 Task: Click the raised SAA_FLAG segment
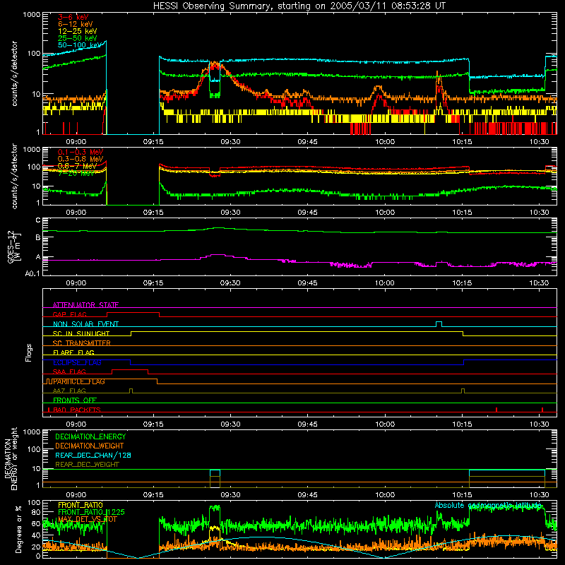click(x=130, y=370)
